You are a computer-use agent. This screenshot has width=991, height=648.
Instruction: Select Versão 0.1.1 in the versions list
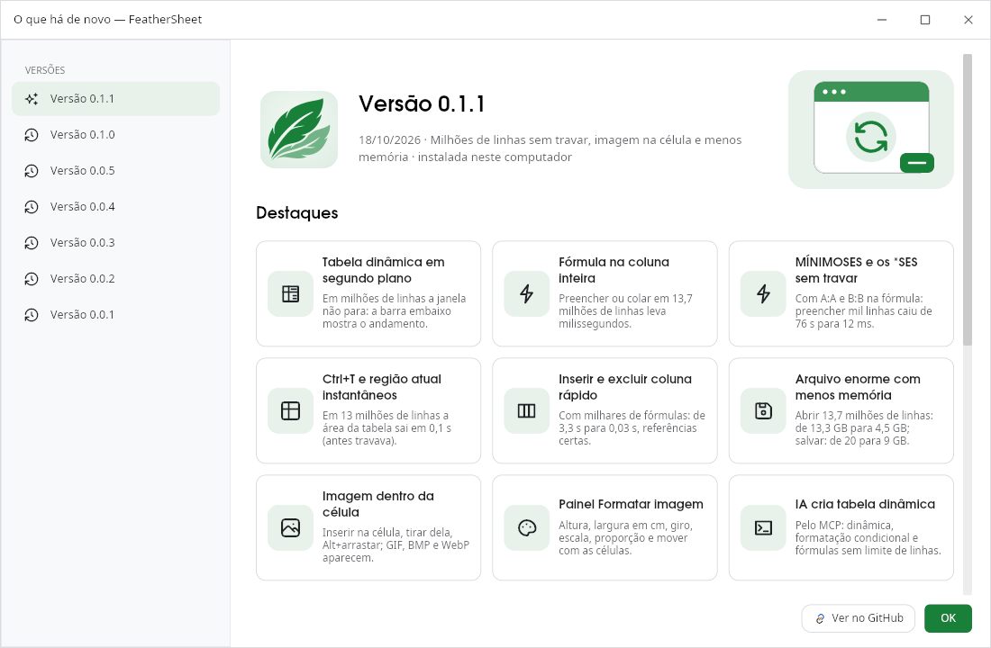[x=115, y=98]
